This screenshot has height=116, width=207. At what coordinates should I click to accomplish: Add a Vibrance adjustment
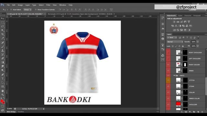point(189,22)
